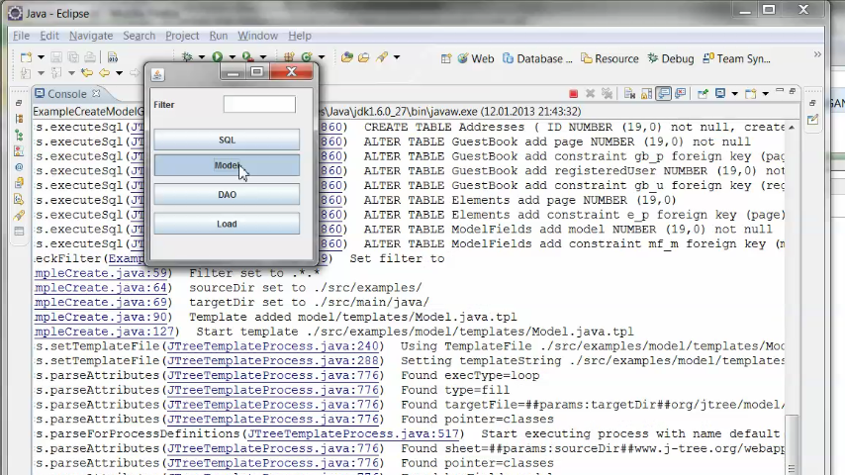Open link JTreeTemplateProcess.java:240
The image size is (845, 475).
coord(274,346)
